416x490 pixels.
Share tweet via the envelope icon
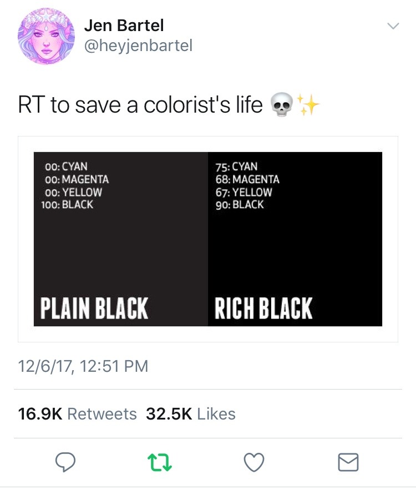point(348,462)
